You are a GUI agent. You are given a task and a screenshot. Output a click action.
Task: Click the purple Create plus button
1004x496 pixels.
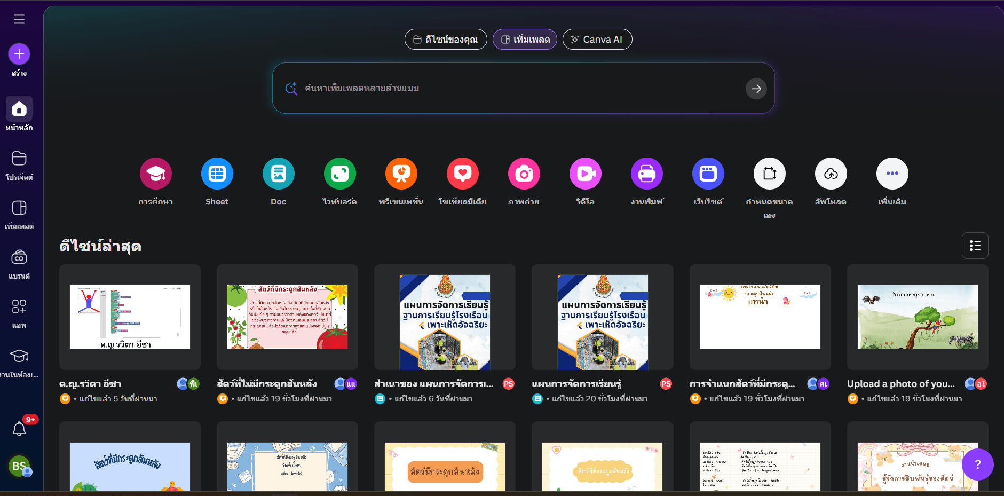pos(19,54)
